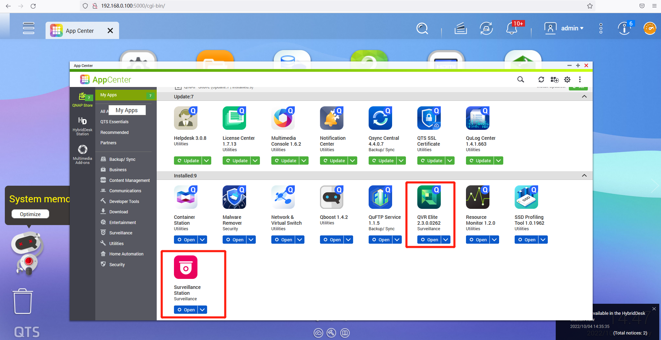This screenshot has height=340, width=661.
Task: Click the QTS desktop search magnifier icon
Action: pyautogui.click(x=422, y=28)
